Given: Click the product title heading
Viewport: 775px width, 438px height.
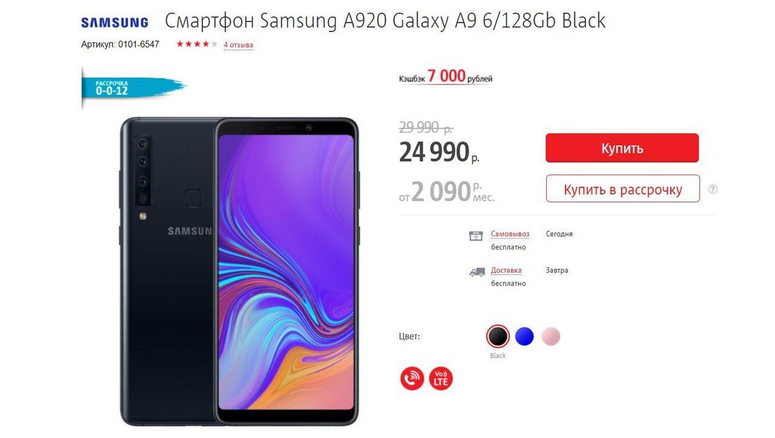Looking at the screenshot, I should (x=385, y=21).
